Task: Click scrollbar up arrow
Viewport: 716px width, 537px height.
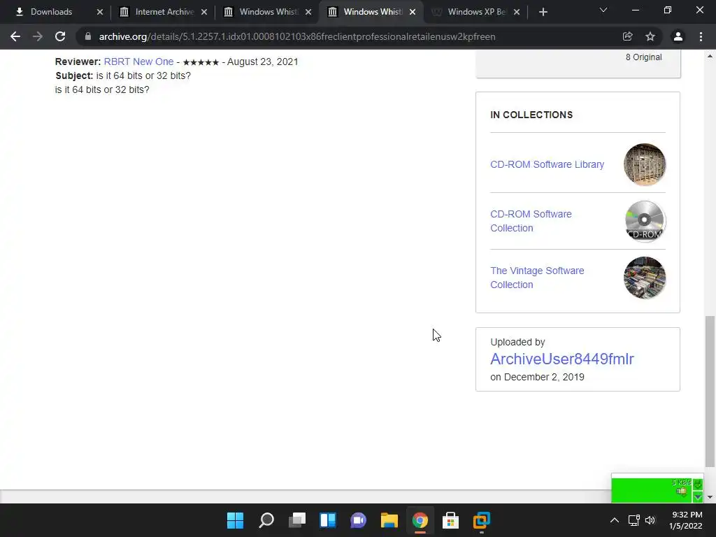Action: 710,56
